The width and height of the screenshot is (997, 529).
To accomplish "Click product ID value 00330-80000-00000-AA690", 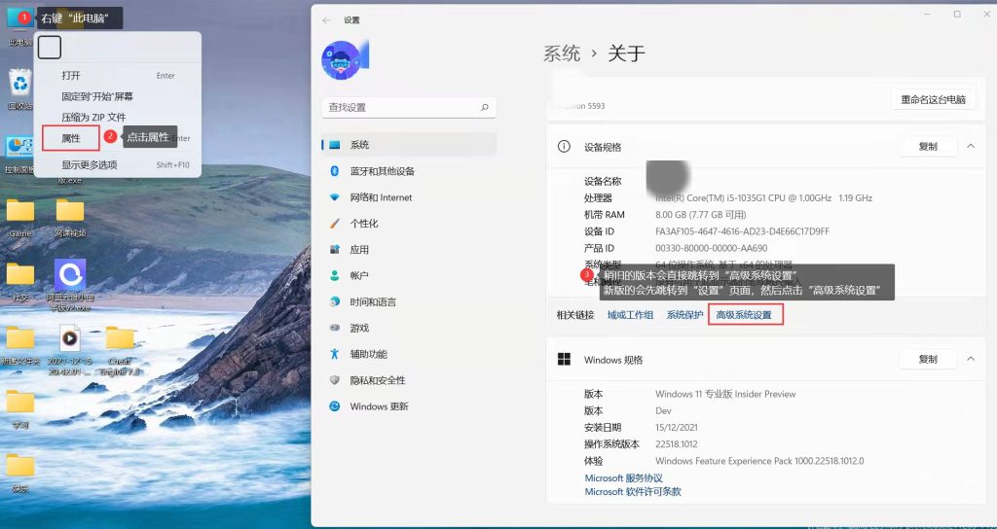I will pyautogui.click(x=711, y=248).
